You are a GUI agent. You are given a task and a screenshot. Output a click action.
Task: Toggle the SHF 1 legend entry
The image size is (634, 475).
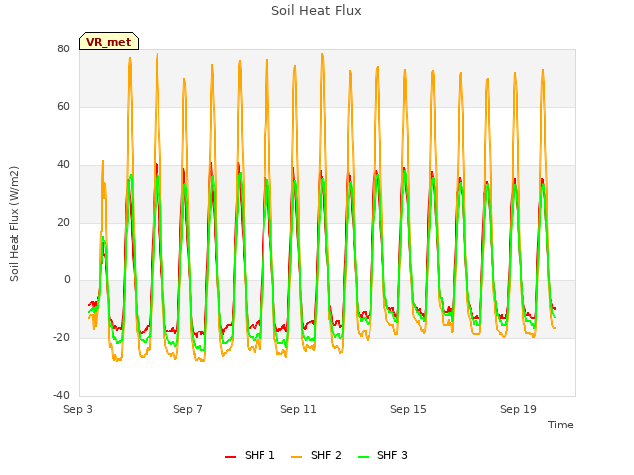coord(250,455)
